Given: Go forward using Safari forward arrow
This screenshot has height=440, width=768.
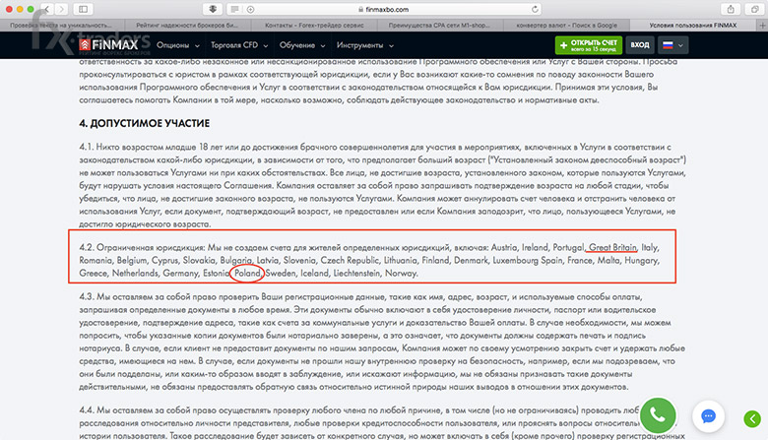Looking at the screenshot, I should point(61,9).
